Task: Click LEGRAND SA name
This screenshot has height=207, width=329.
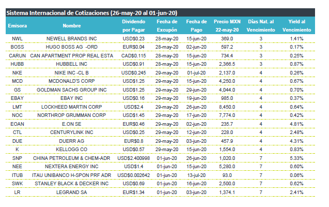Action: point(71,193)
